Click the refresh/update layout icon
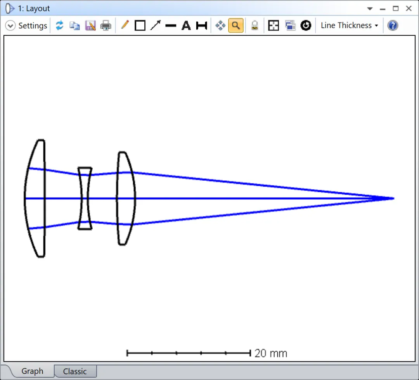The height and width of the screenshot is (380, 419). pyautogui.click(x=59, y=26)
